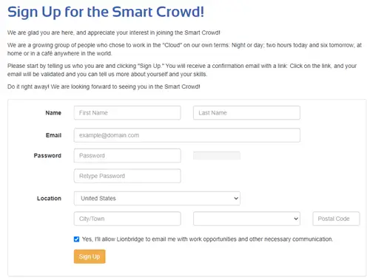
Task: Click the chevron arrow on Location dropdown
Action: [x=236, y=198]
